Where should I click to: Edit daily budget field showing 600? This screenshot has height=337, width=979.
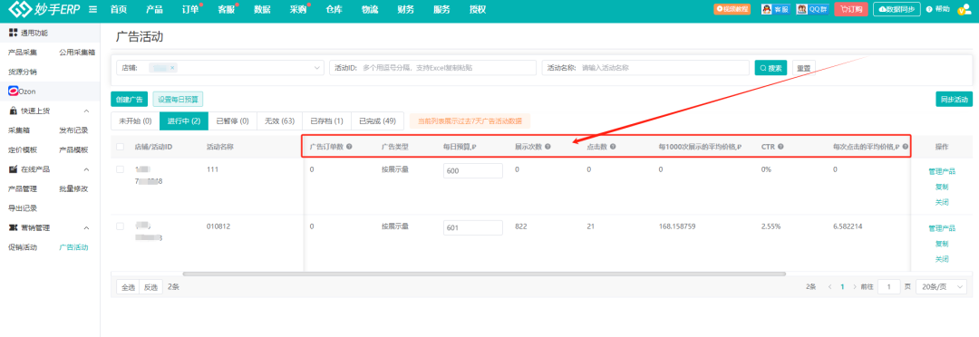[x=473, y=171]
